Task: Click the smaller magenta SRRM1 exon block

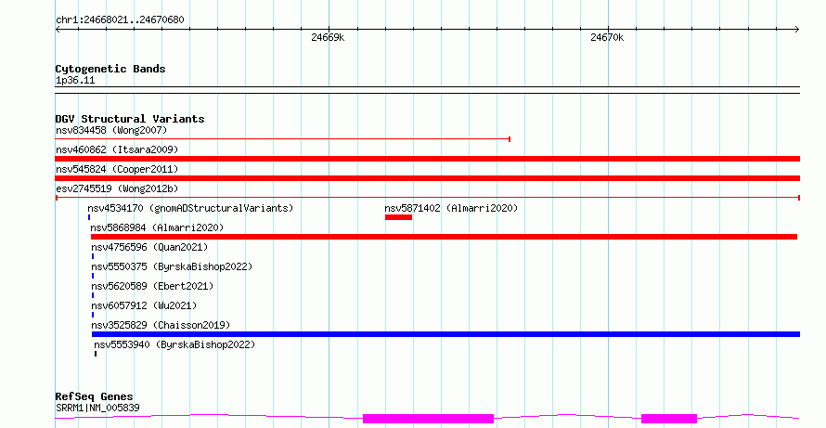Action: [x=669, y=419]
